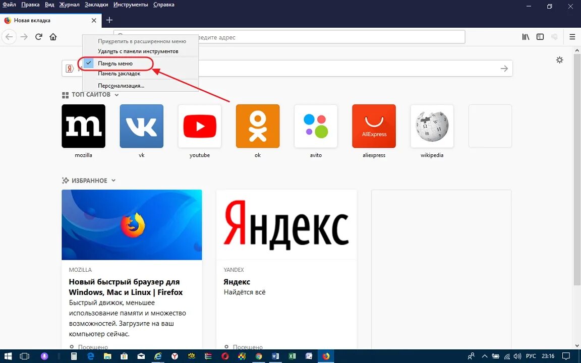Open the Справка menu
This screenshot has width=581, height=363.
tap(164, 5)
